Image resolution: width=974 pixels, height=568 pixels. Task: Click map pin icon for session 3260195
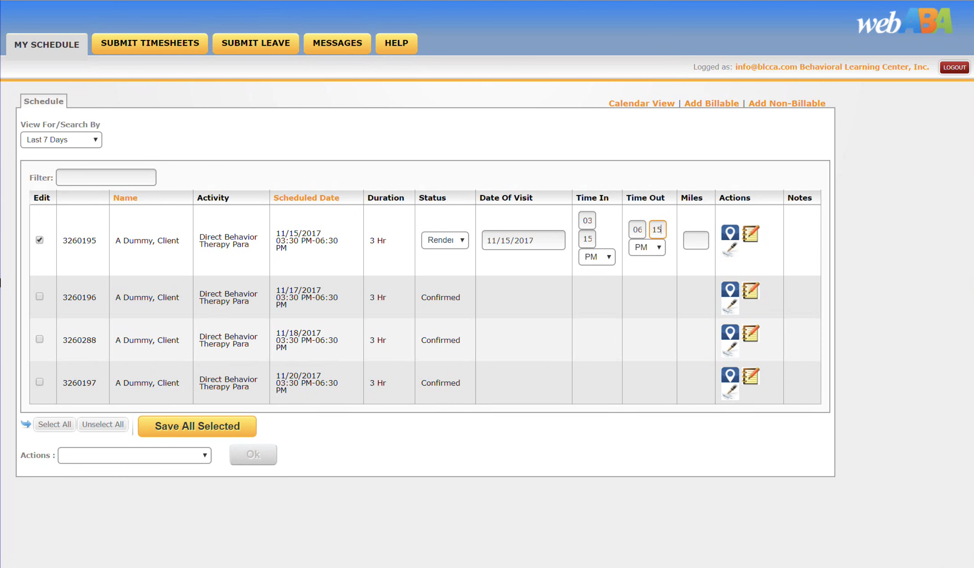click(730, 233)
